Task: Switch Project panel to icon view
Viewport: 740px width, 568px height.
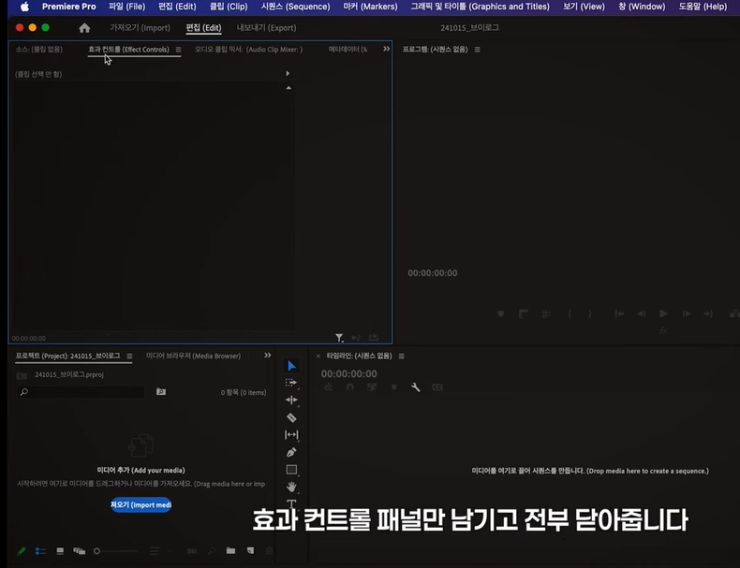Action: pos(60,551)
